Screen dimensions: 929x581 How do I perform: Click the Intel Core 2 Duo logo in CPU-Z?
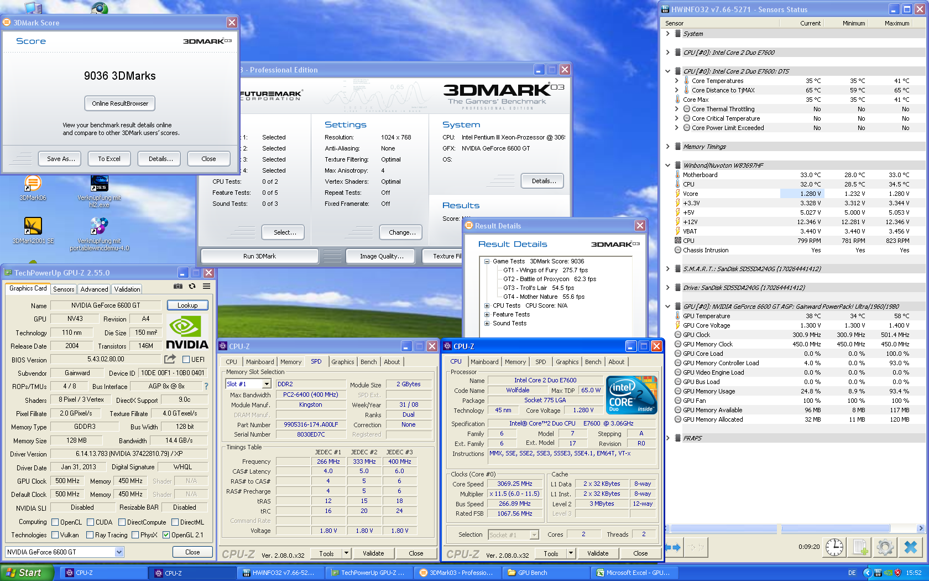pyautogui.click(x=631, y=395)
